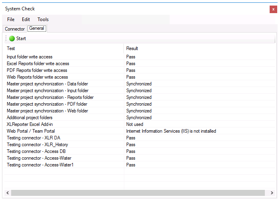Select 'XLReporter Excel Add-in' row
280x199 pixels.
[140, 125]
